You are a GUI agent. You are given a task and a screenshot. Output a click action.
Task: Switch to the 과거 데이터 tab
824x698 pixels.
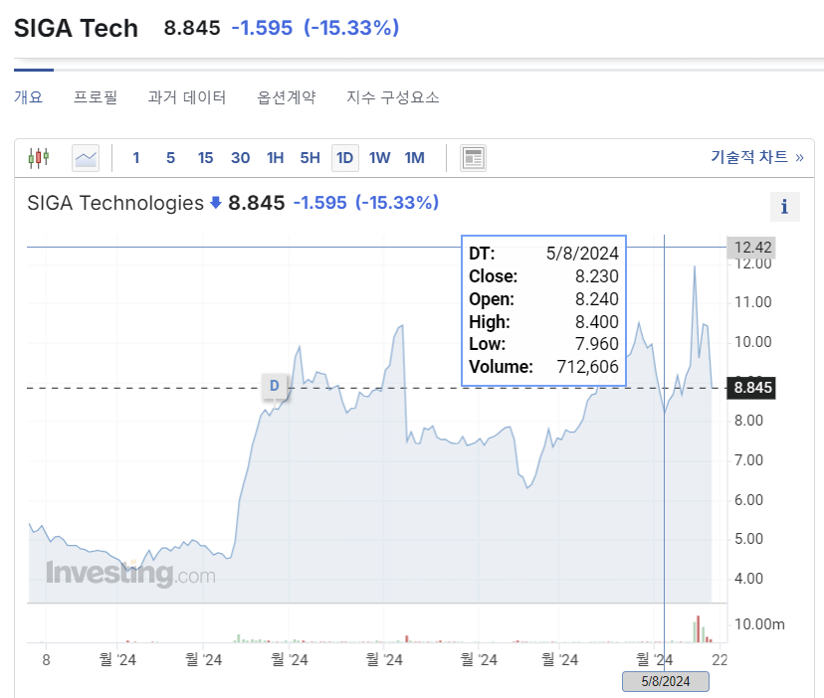pos(187,97)
